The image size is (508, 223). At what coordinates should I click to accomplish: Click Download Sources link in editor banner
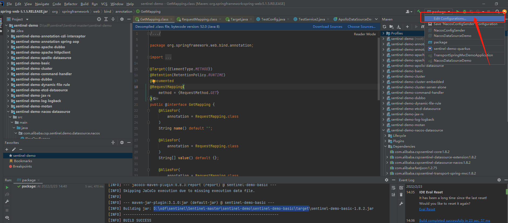328,27
